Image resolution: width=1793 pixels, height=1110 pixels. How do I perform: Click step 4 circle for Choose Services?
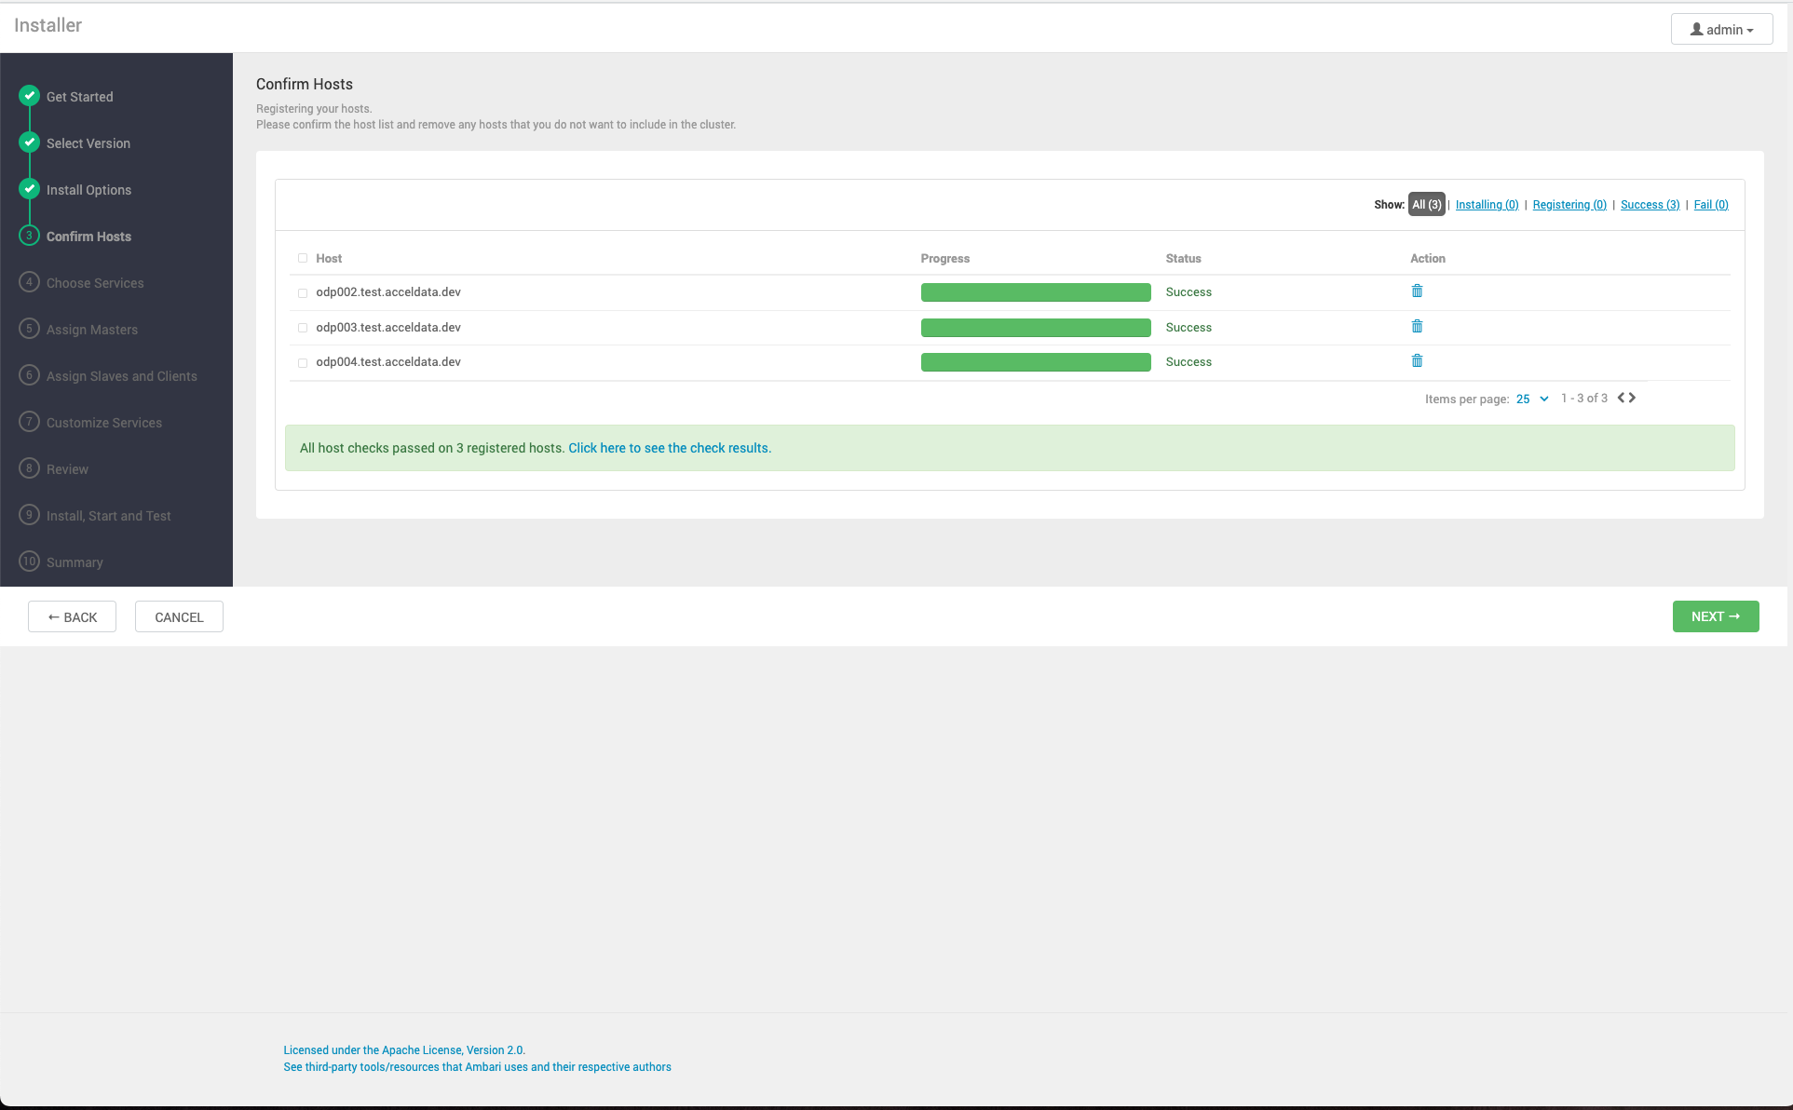pos(29,281)
